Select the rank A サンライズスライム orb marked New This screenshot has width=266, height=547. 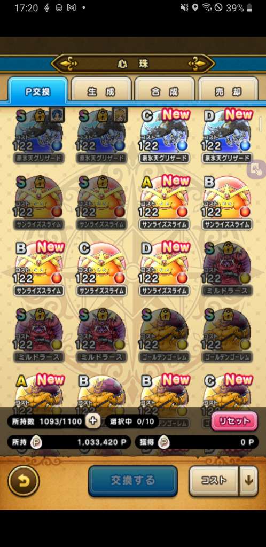165,202
